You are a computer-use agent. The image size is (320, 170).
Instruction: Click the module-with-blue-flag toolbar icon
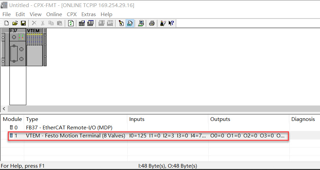click(82, 23)
